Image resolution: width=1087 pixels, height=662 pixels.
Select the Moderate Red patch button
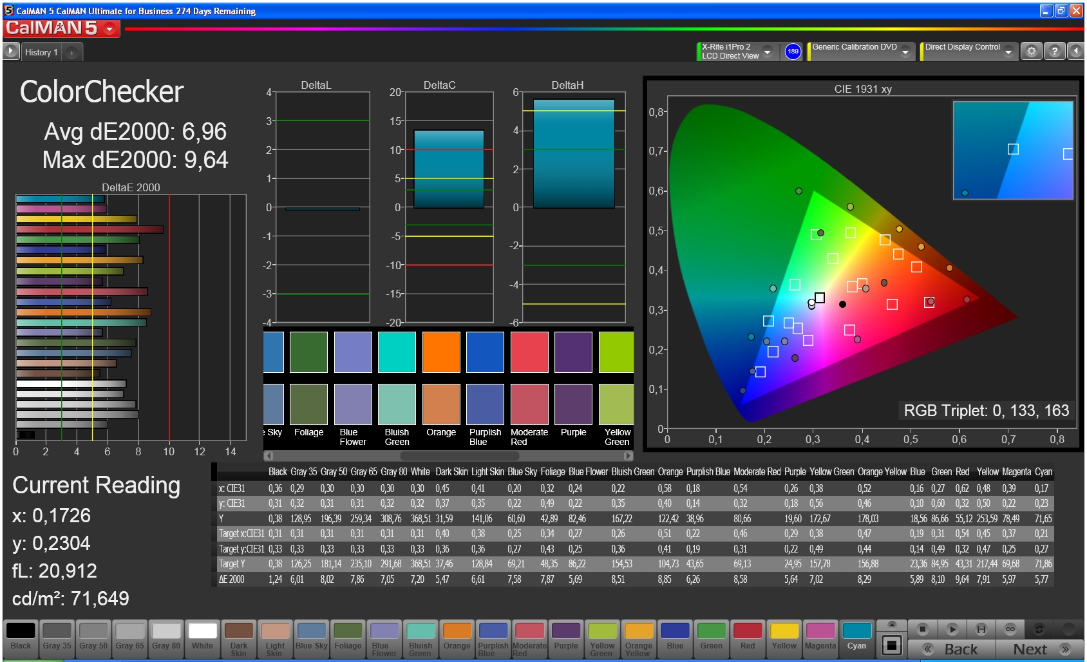pyautogui.click(x=529, y=639)
